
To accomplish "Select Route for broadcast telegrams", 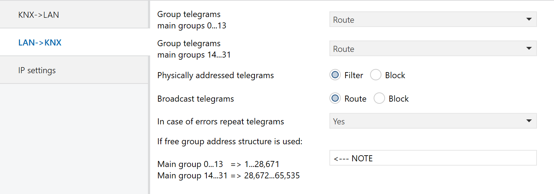I will click(335, 99).
